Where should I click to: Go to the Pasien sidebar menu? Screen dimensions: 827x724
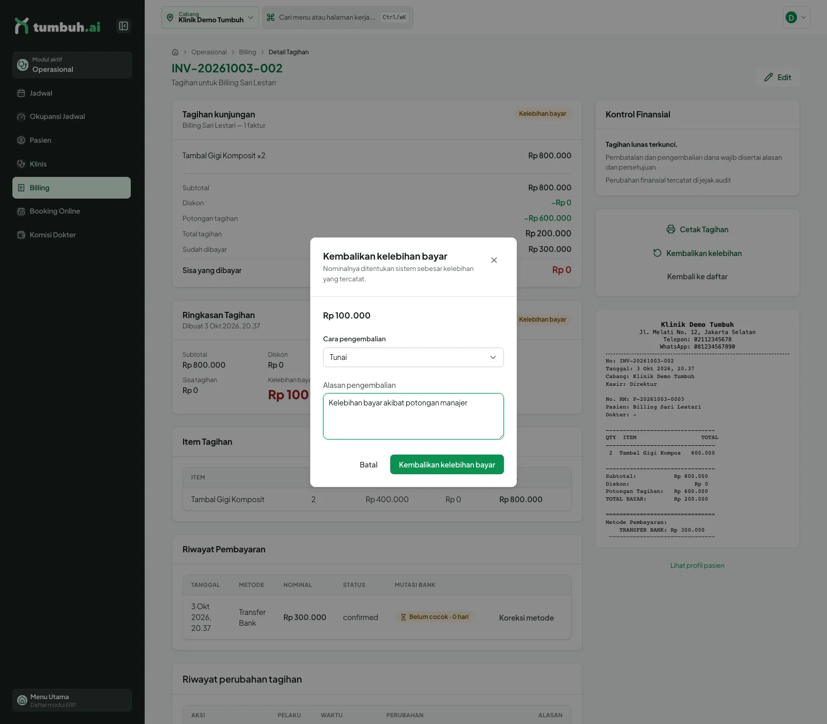point(71,140)
